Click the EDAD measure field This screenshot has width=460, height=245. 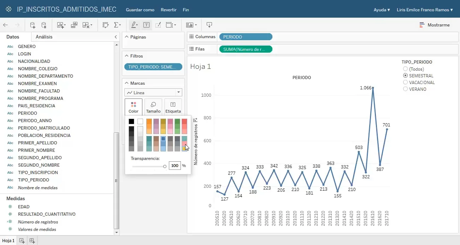coord(24,207)
